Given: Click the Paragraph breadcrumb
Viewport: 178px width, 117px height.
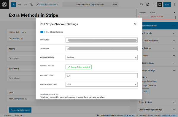Looking at the screenshot, I should pos(20,115).
